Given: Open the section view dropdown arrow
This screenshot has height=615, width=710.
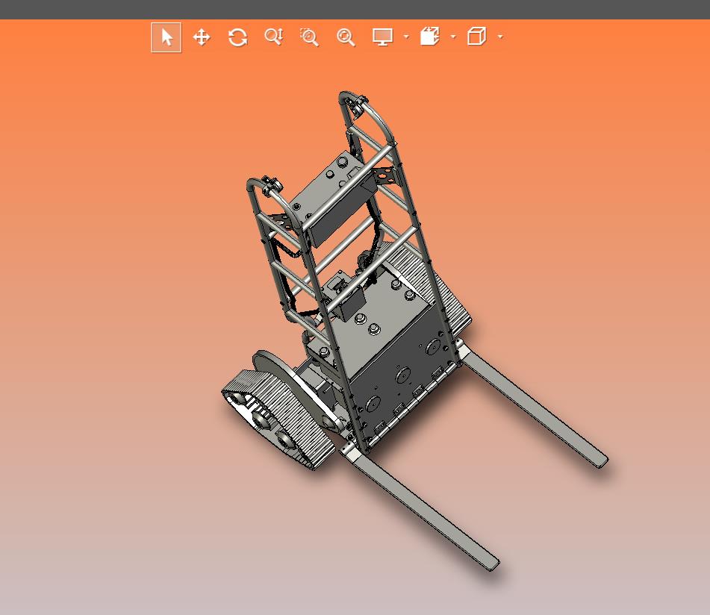Looking at the screenshot, I should click(x=453, y=37).
